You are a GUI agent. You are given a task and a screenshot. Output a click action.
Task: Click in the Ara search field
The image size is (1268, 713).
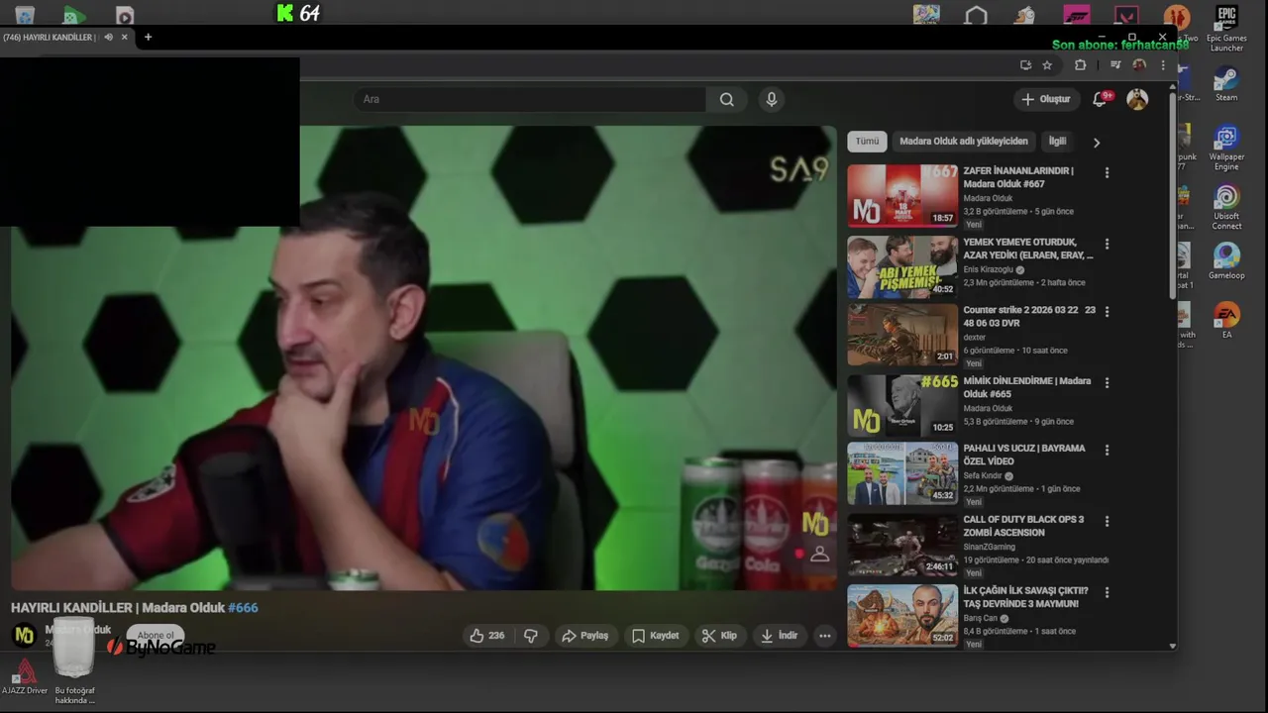pos(530,99)
